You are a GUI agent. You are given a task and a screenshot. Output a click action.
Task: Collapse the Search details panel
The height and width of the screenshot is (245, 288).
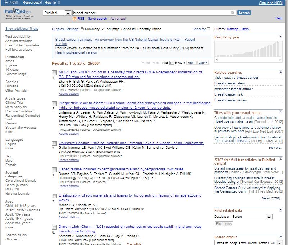pyautogui.click(x=280, y=236)
